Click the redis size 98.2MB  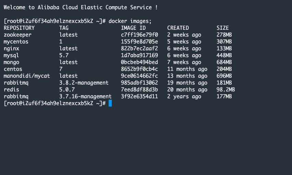226,89
